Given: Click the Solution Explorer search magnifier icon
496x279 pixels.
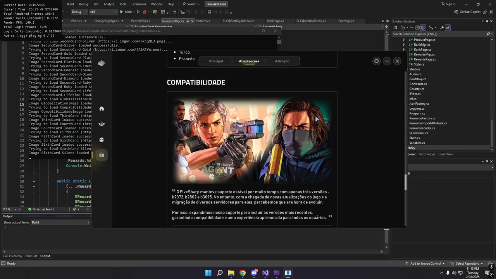Looking at the screenshot, I should [488, 34].
